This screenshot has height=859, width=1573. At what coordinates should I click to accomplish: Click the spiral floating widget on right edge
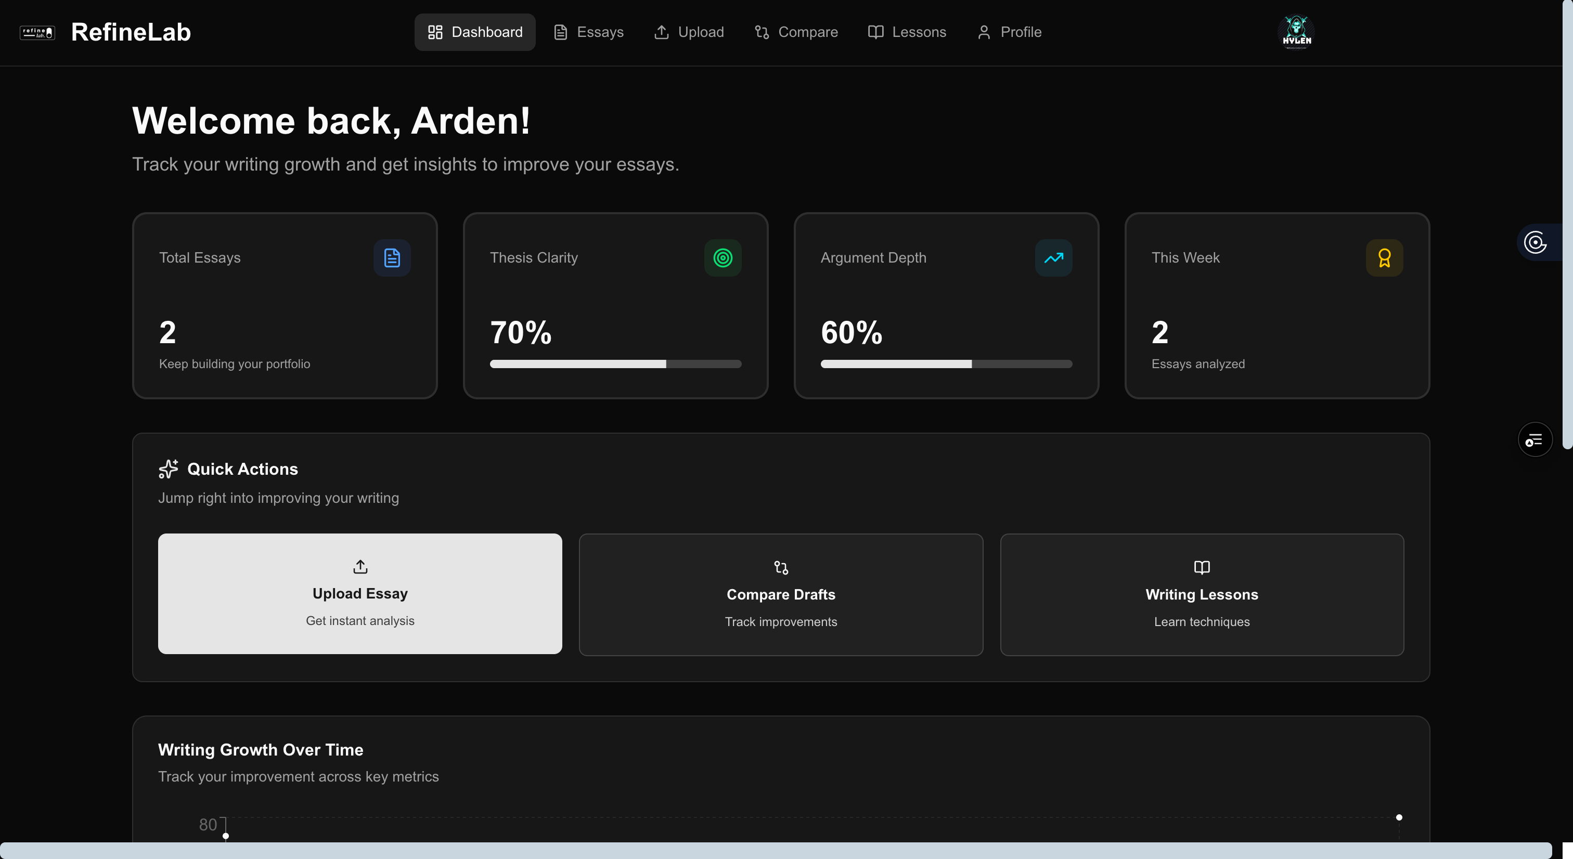[1536, 242]
